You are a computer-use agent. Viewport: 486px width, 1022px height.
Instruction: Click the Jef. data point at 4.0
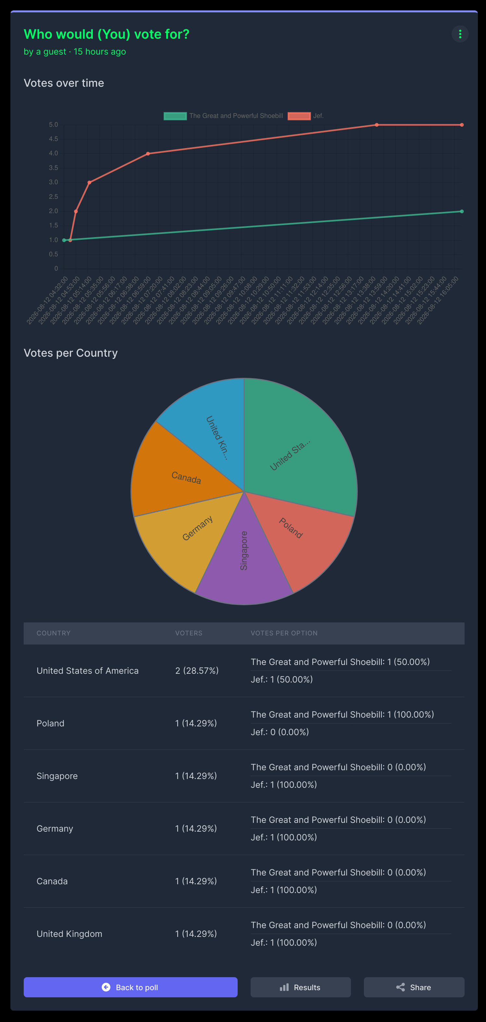pyautogui.click(x=148, y=154)
